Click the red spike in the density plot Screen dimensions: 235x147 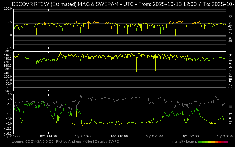(66, 21)
